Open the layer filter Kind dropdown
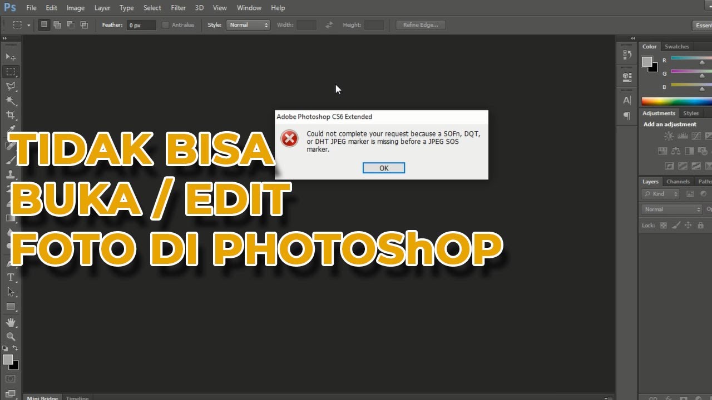Viewport: 712px width, 400px height. coord(661,194)
